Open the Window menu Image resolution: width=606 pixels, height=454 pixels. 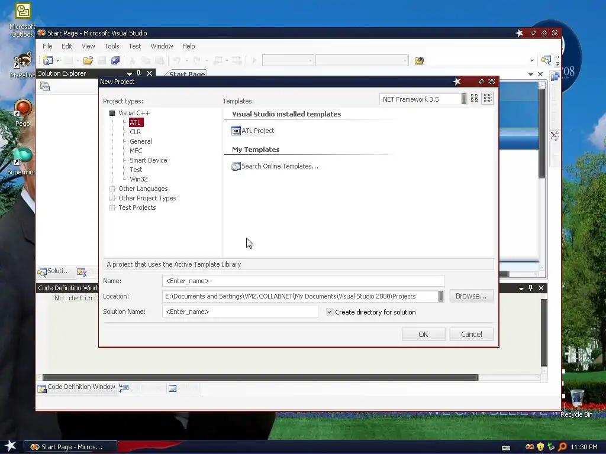(162, 46)
